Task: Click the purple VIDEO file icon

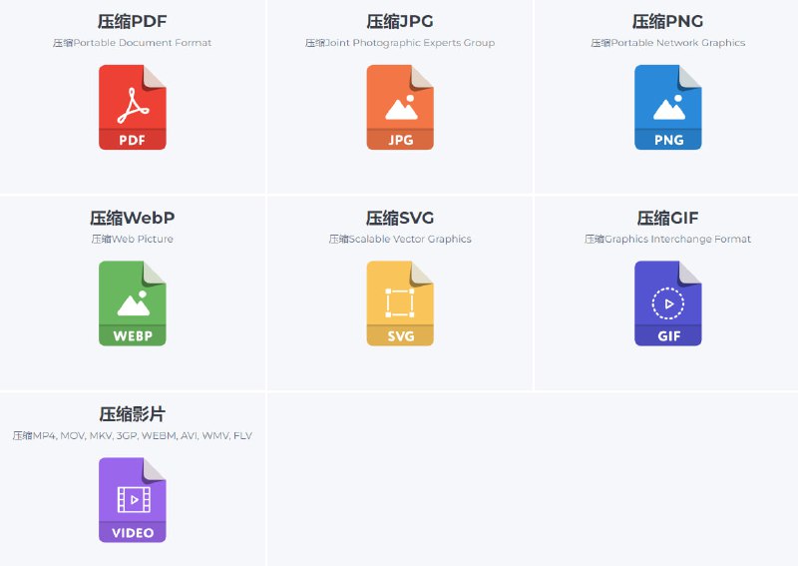Action: (x=133, y=500)
